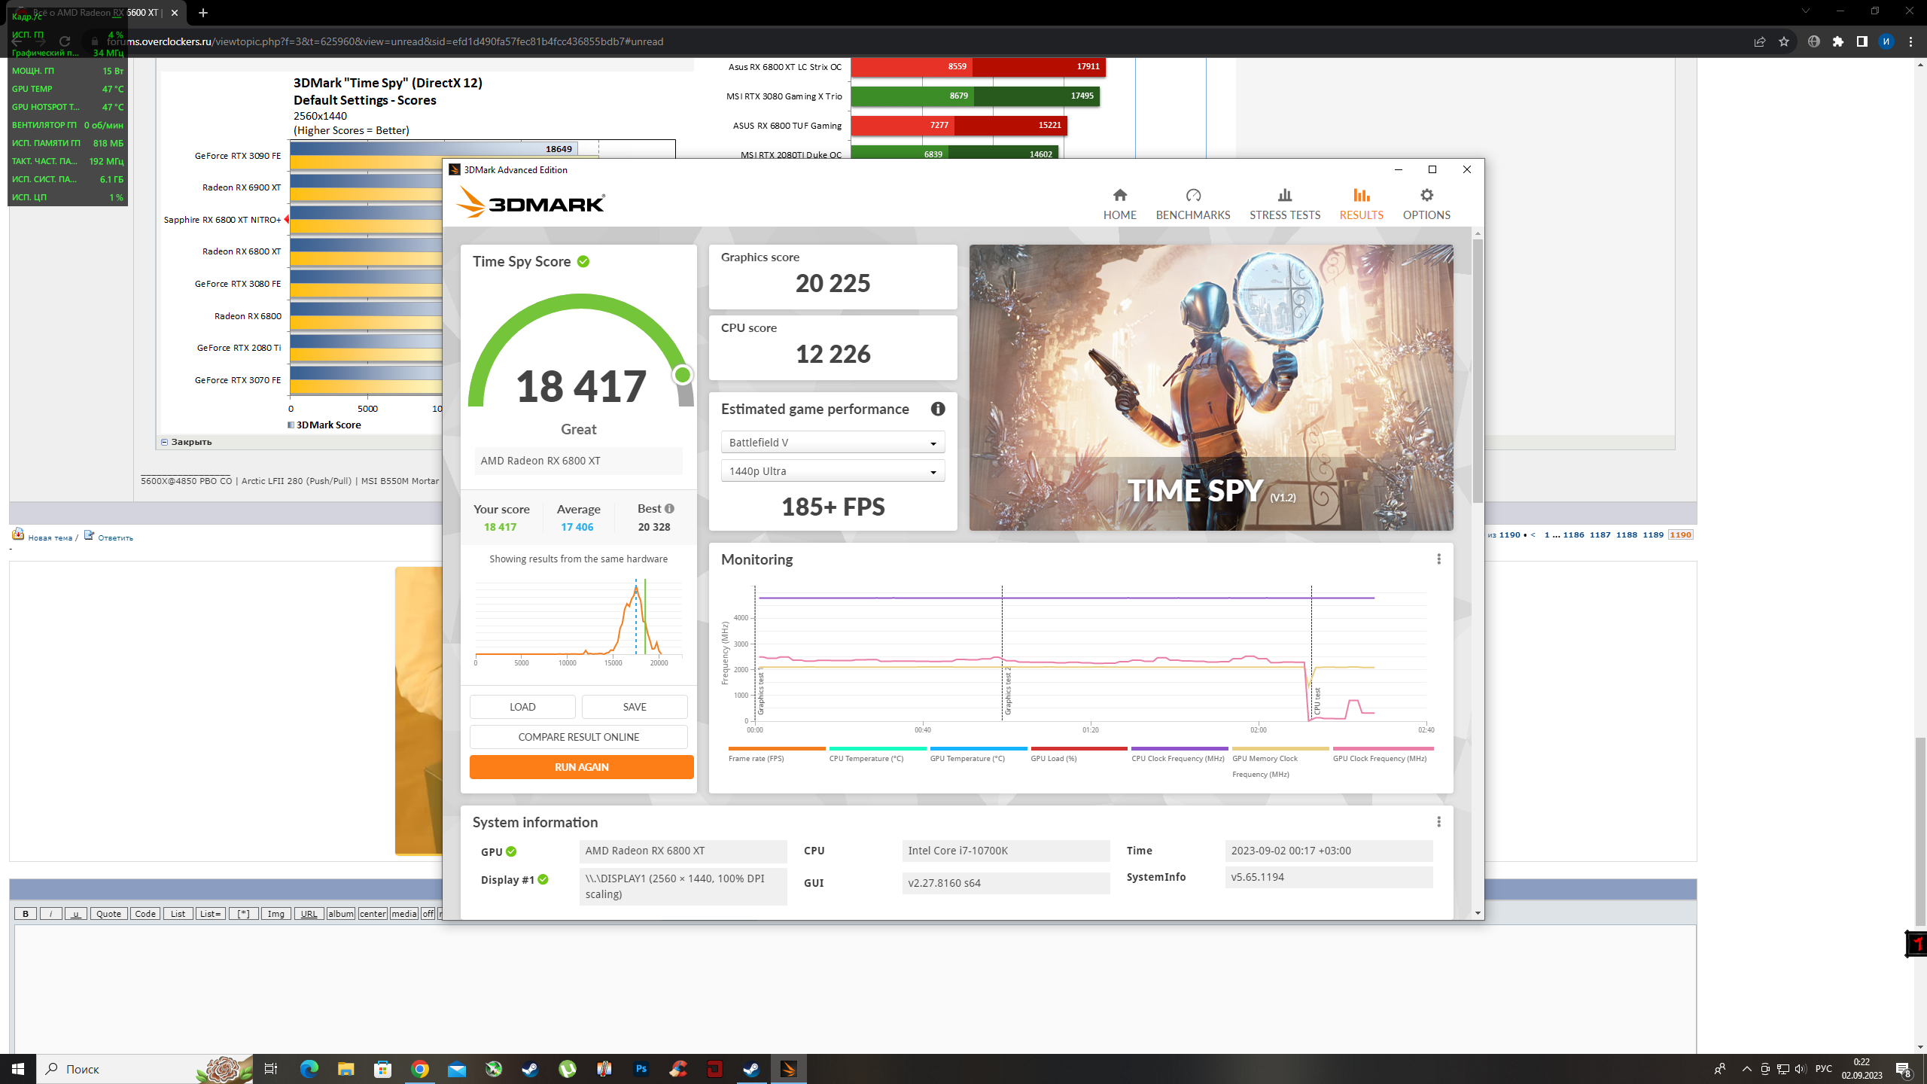This screenshot has height=1084, width=1927.
Task: Go to 3DMark Home
Action: pos(1119,204)
